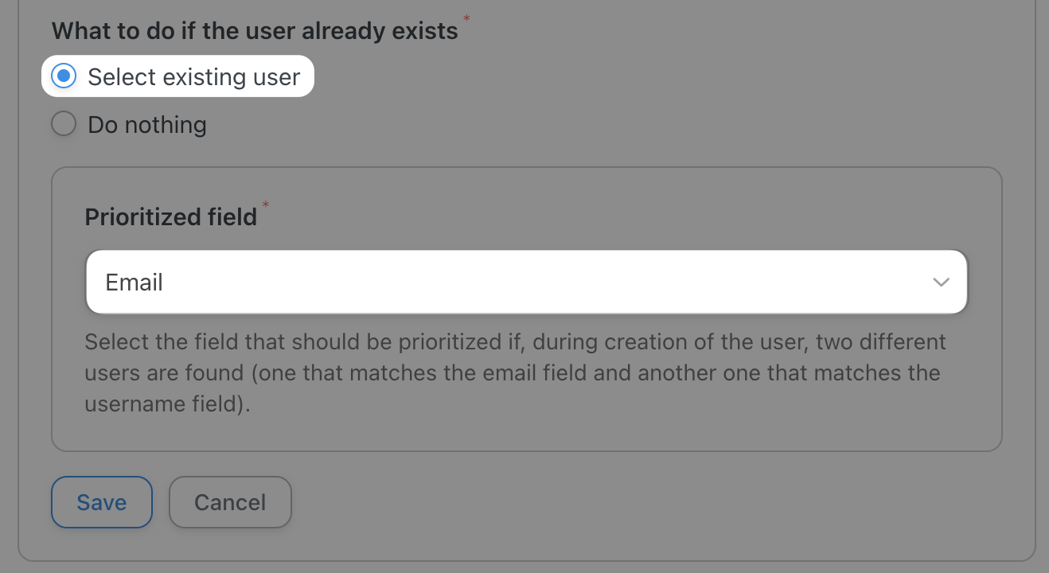Select the "Select existing user" radio button
Image resolution: width=1049 pixels, height=573 pixels.
(64, 76)
